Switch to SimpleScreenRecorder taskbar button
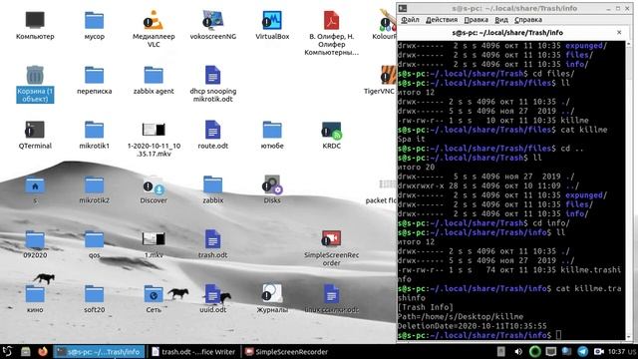 (x=286, y=352)
